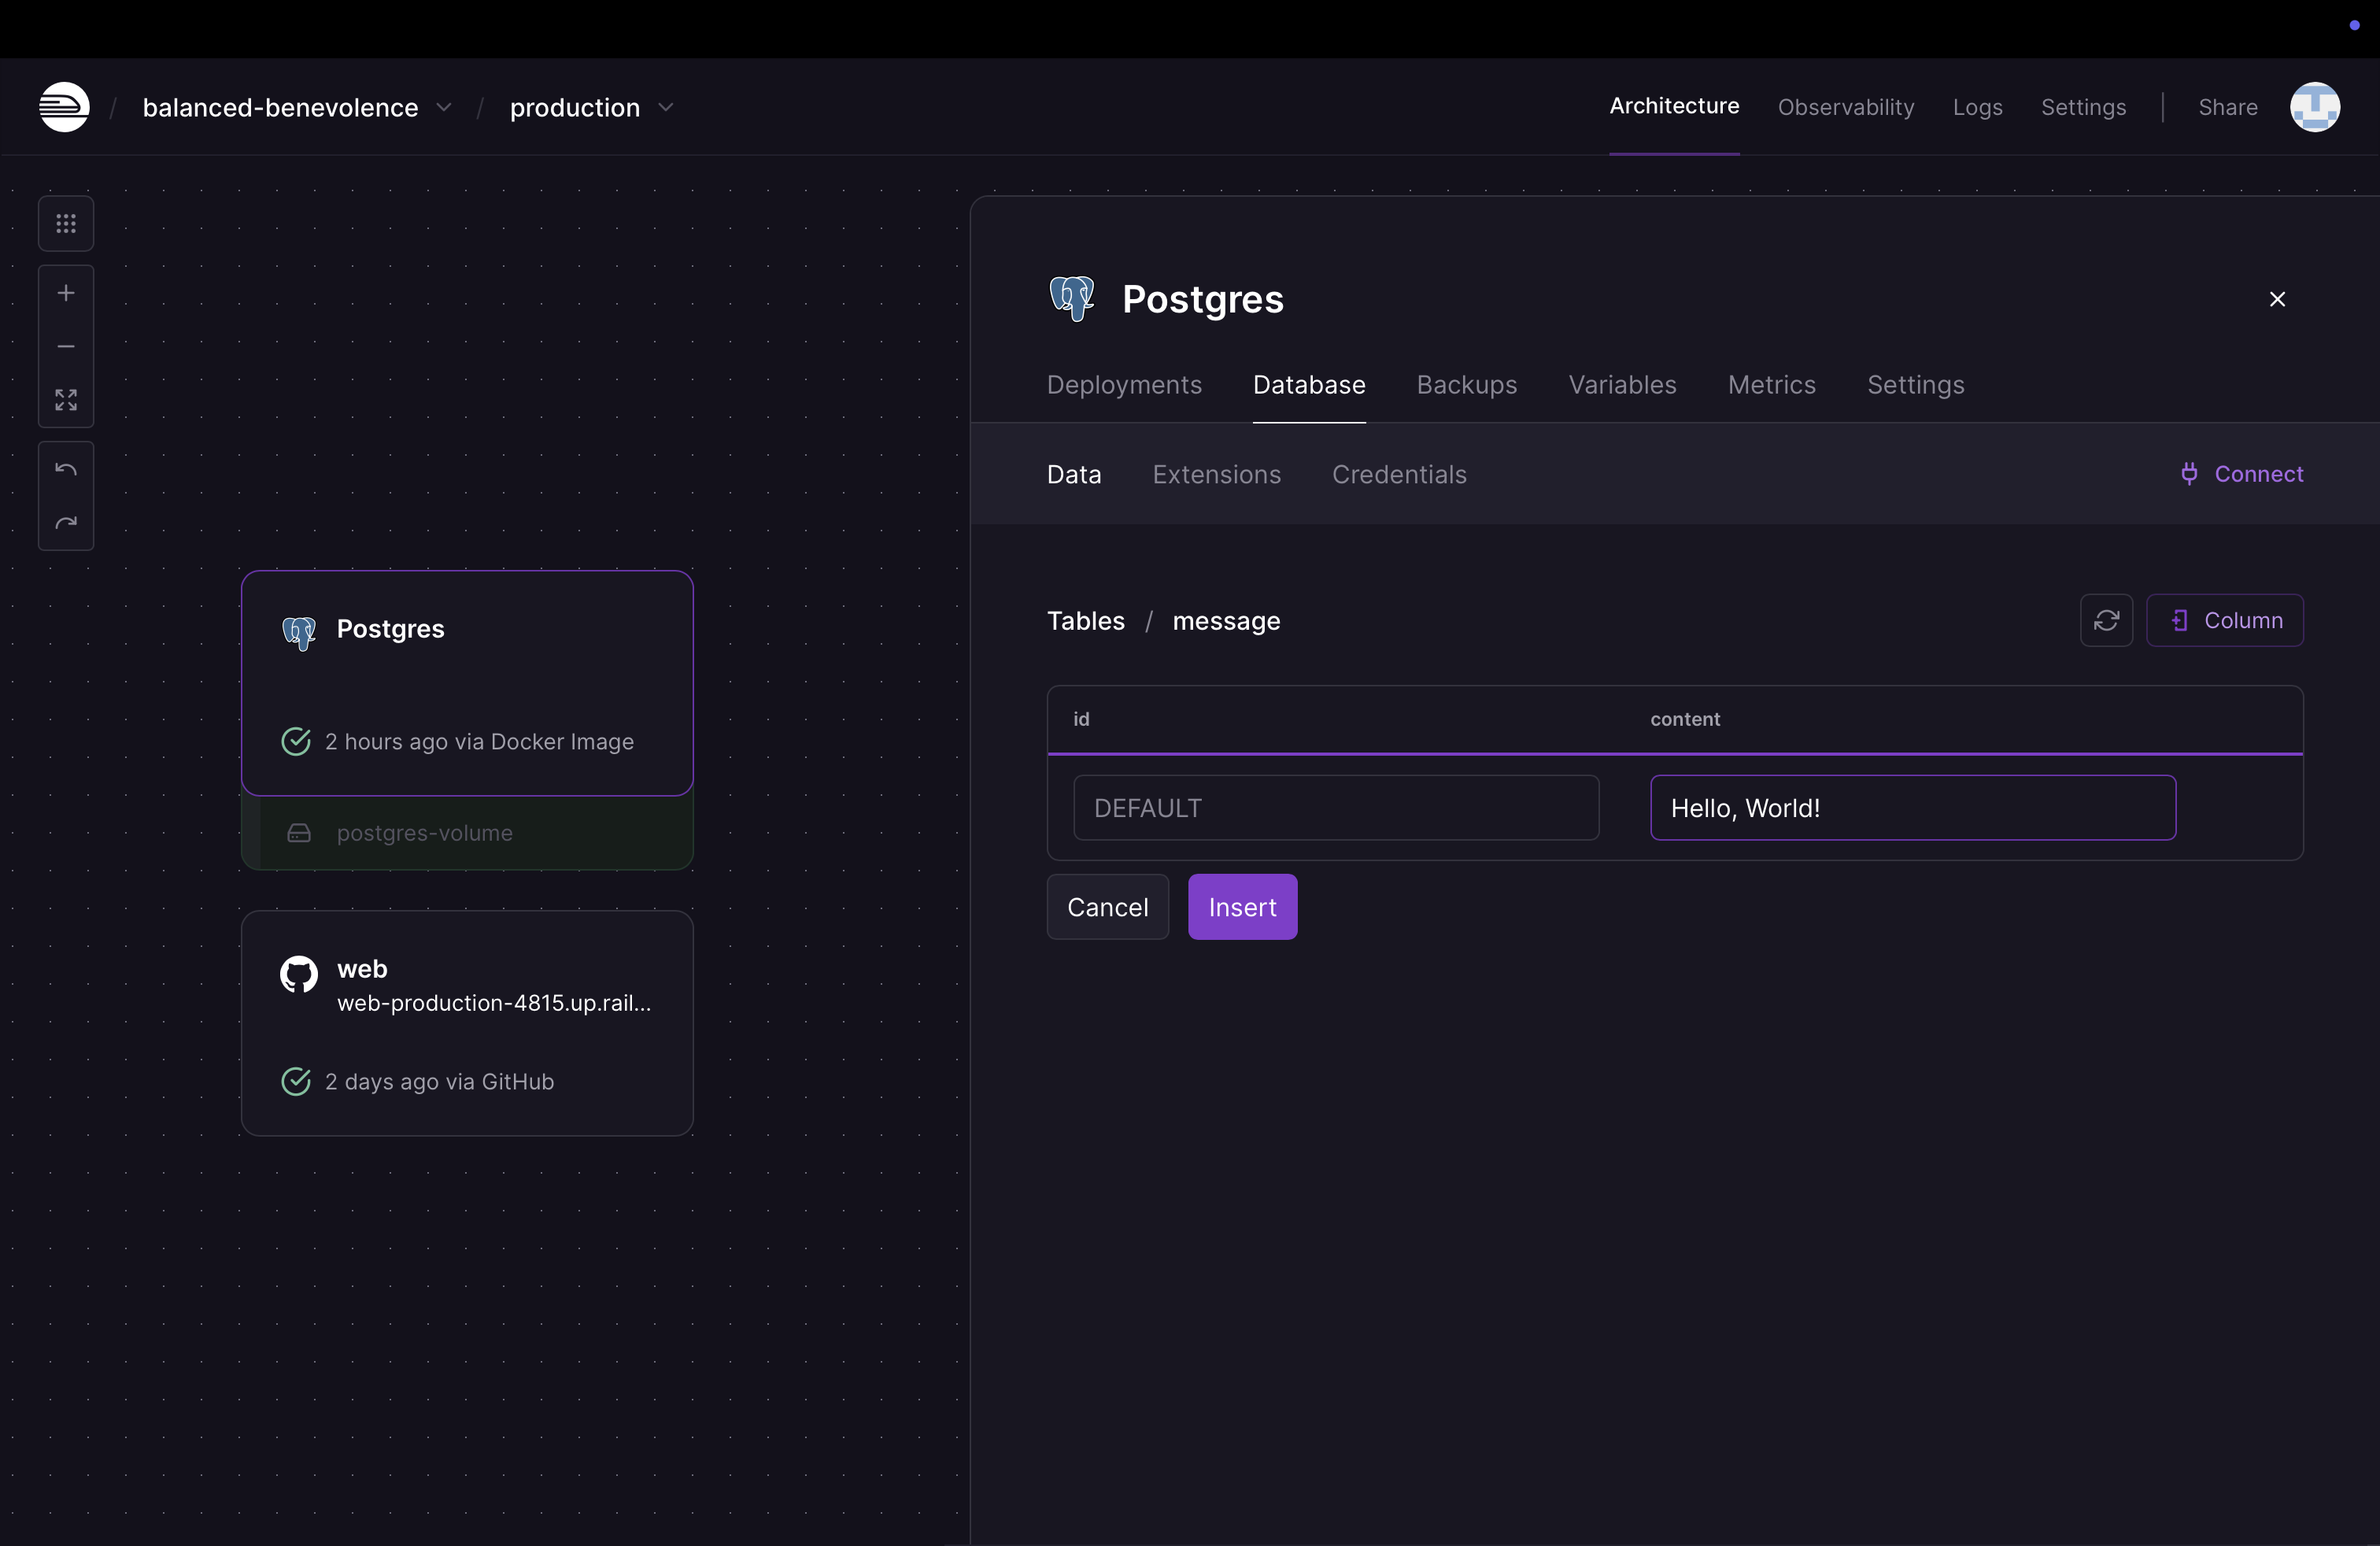Open the user avatar menu
Image resolution: width=2380 pixels, height=1546 pixels.
(2314, 107)
